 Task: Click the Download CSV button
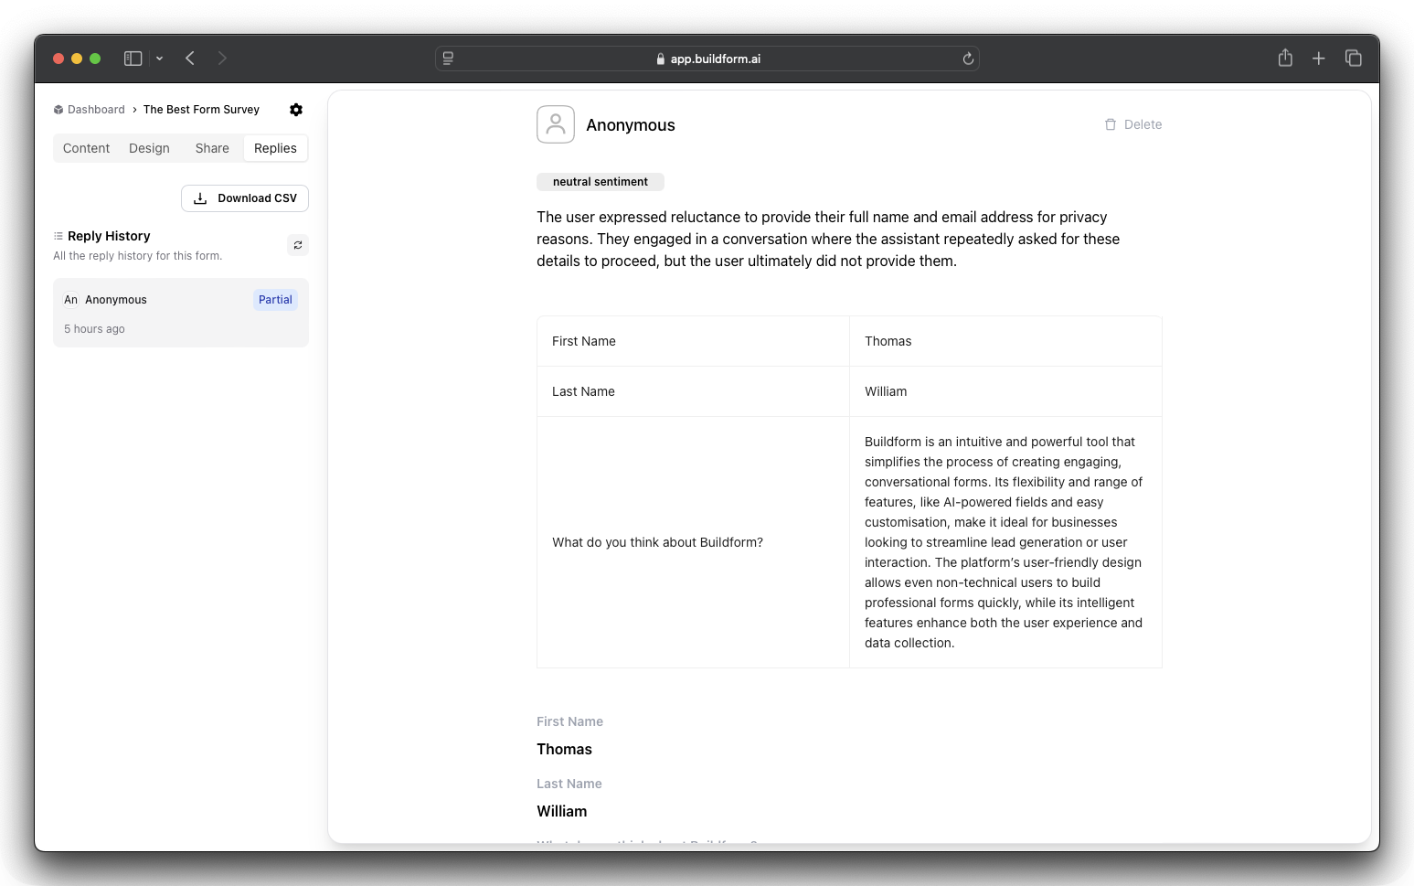(x=245, y=198)
